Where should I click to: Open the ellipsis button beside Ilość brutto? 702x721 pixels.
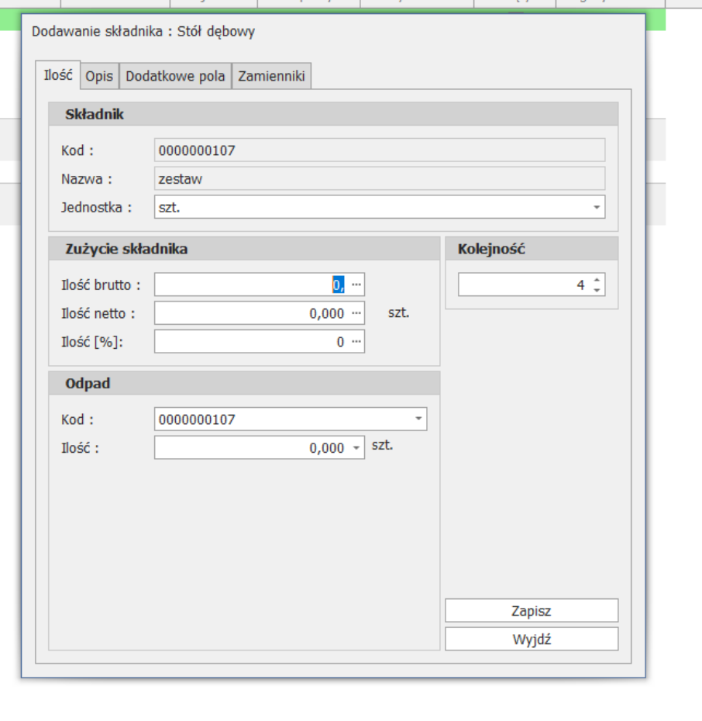tap(356, 285)
